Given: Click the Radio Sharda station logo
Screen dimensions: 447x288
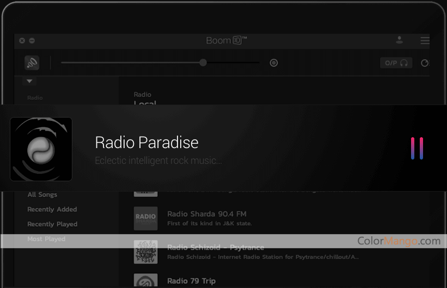Looking at the screenshot, I should tap(145, 218).
